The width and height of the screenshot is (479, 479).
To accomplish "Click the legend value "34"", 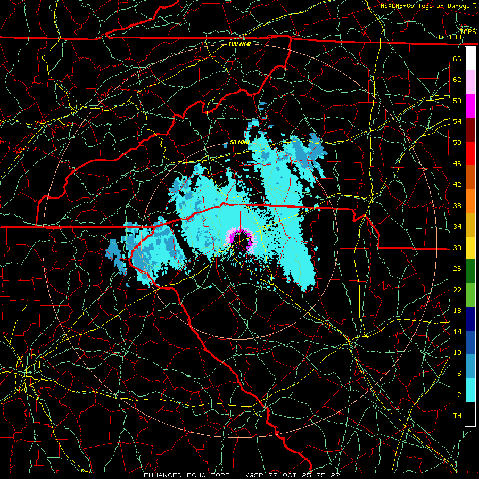I will click(457, 227).
